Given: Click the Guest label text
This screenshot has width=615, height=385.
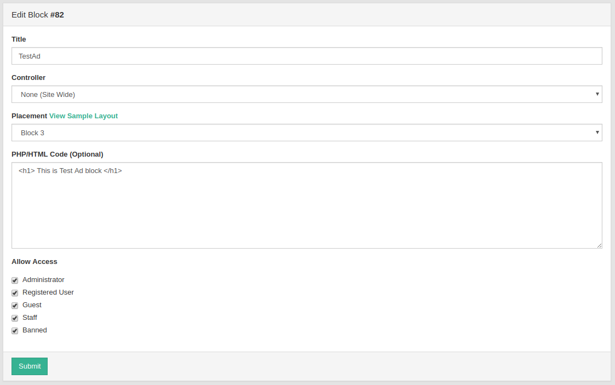Looking at the screenshot, I should [32, 305].
